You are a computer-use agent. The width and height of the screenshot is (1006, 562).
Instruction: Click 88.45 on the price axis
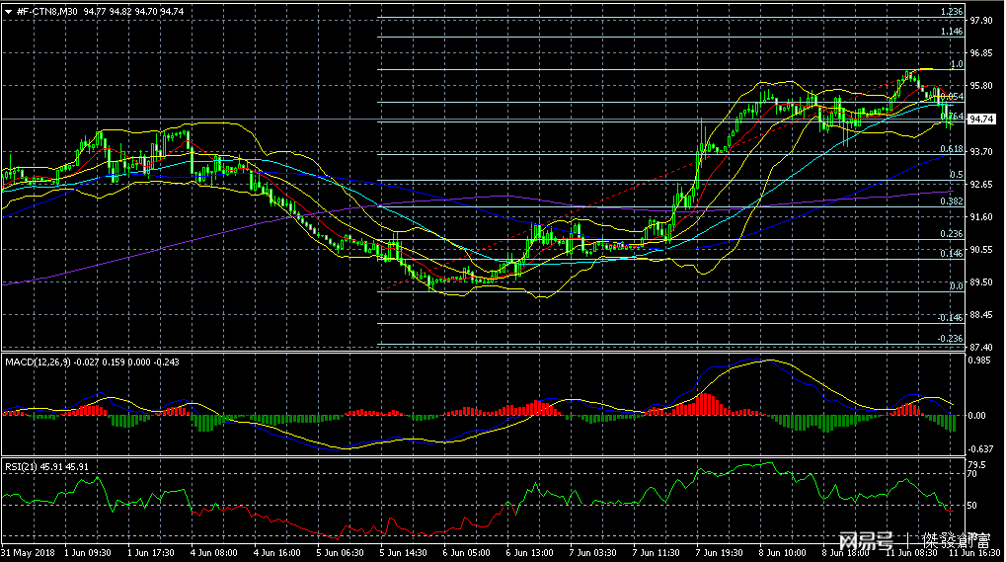pos(981,315)
